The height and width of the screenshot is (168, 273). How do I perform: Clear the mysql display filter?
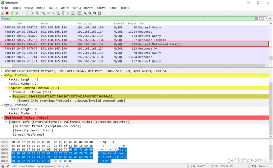(x=257, y=18)
